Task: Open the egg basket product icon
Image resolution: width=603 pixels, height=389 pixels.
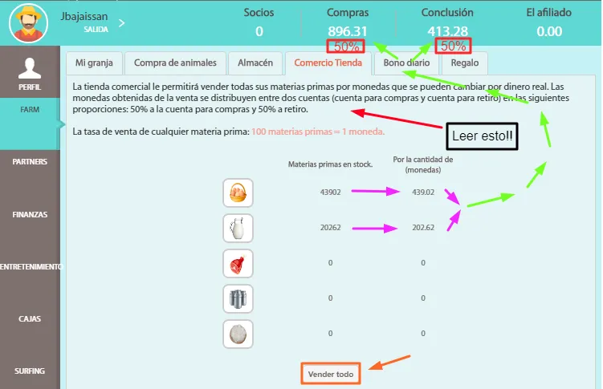Action: click(238, 192)
